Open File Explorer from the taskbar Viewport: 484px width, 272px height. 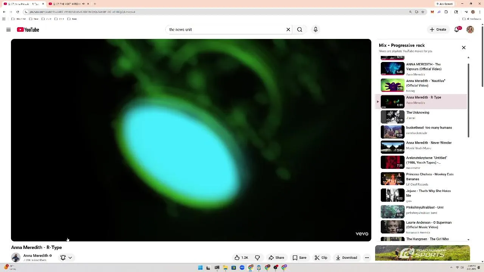(225, 267)
